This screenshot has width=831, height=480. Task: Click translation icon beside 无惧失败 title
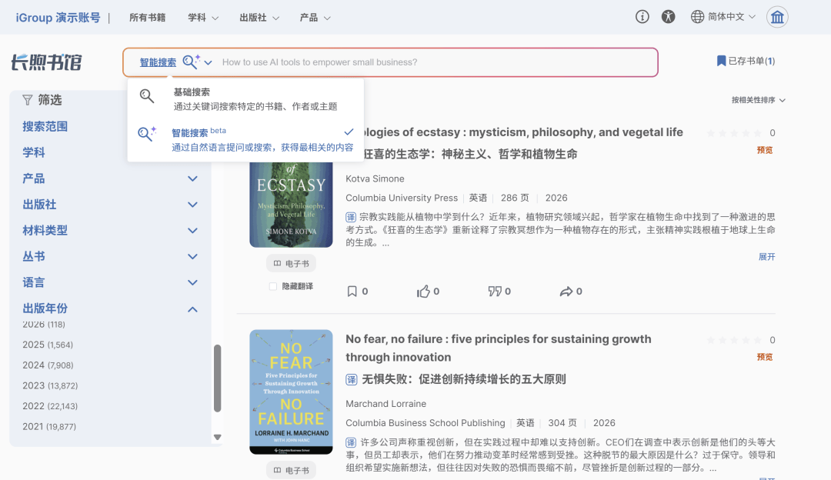click(352, 379)
